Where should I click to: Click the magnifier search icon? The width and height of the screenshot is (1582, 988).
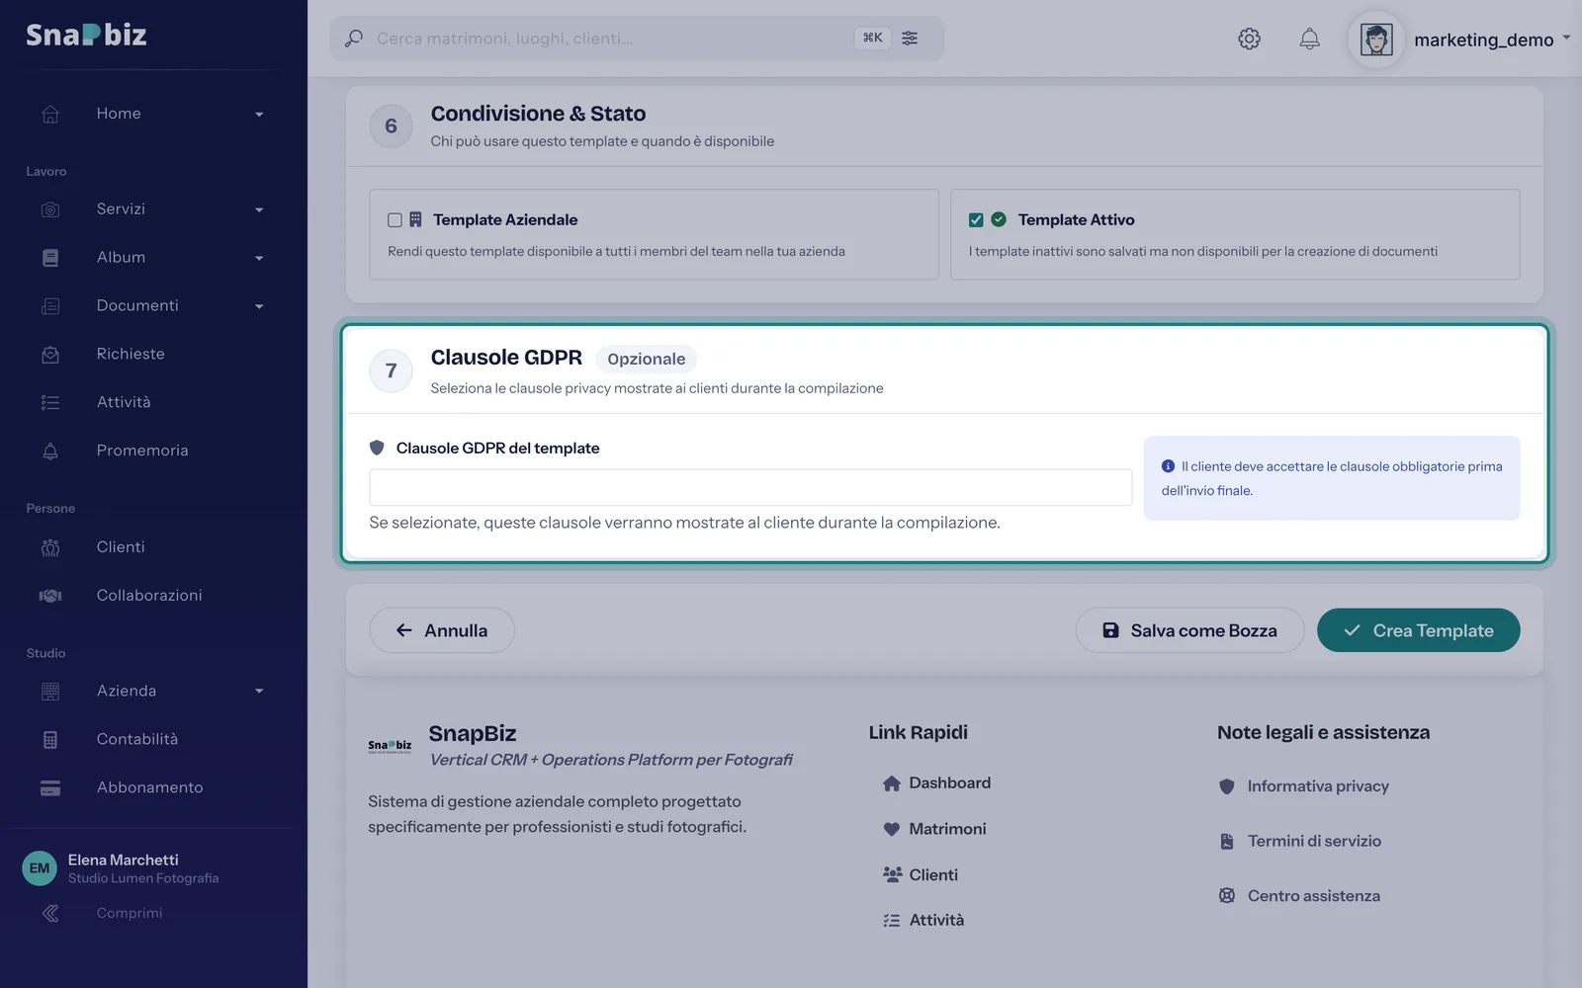pos(353,39)
